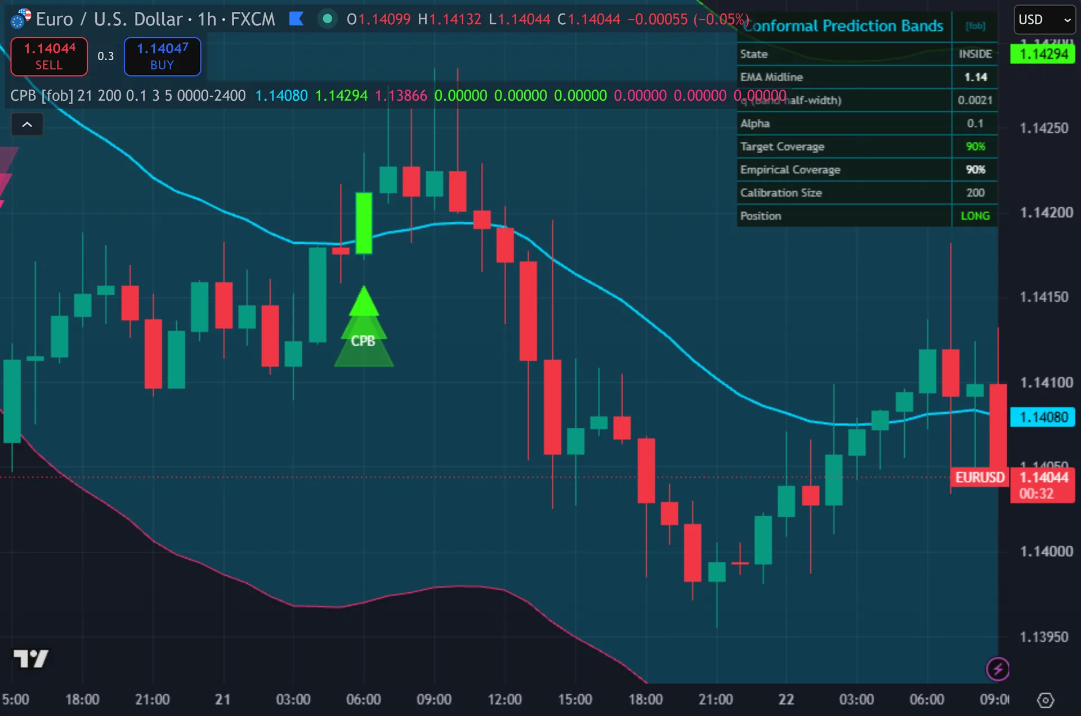Click the 1.14200 price axis label
1081x716 pixels.
(1046, 212)
